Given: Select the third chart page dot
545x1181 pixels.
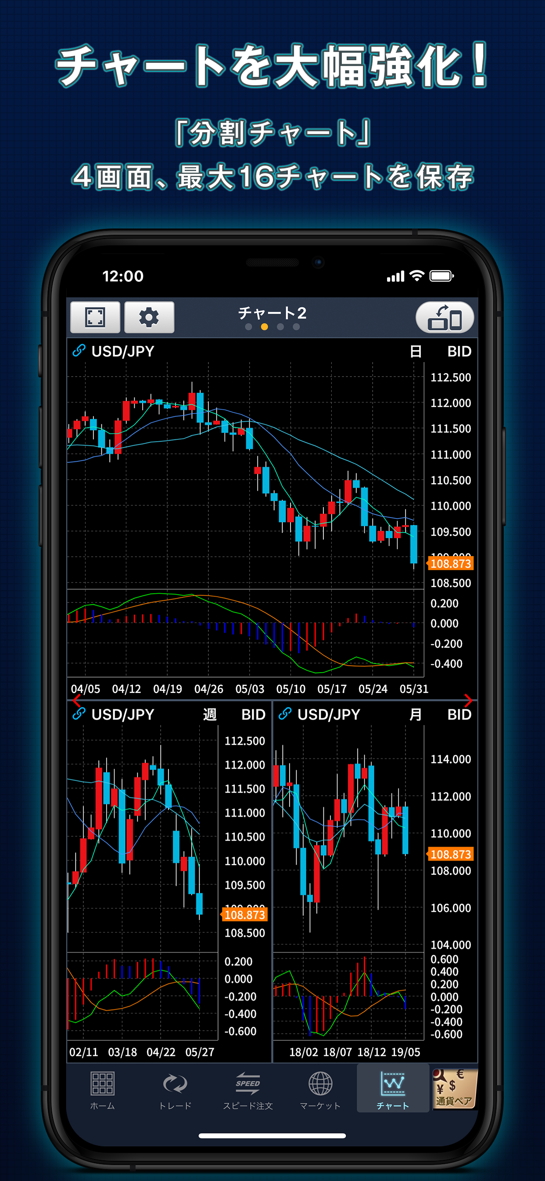Looking at the screenshot, I should 280,327.
